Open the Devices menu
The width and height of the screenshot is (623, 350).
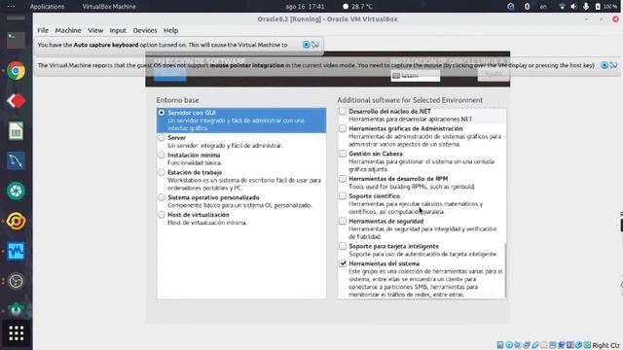coord(145,30)
